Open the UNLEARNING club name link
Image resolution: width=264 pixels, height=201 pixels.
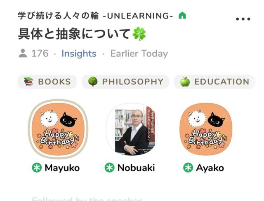coord(95,16)
